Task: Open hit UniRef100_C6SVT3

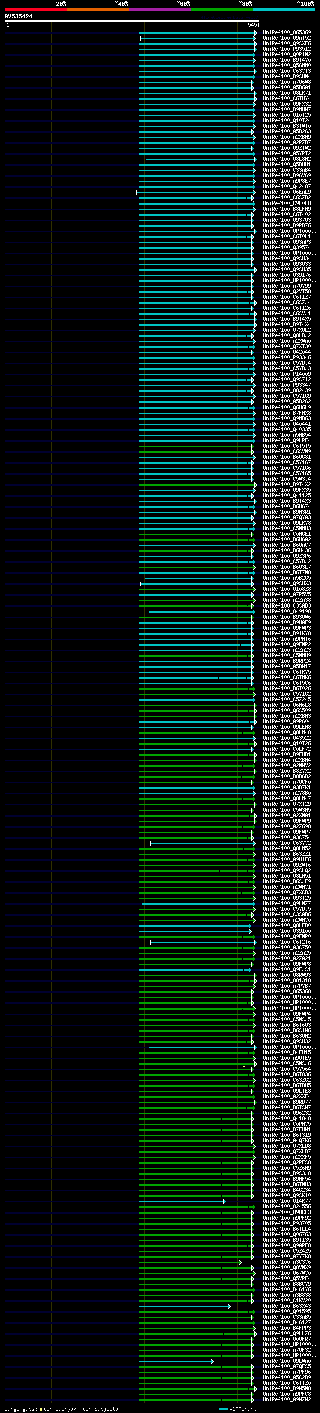Action: click(286, 71)
